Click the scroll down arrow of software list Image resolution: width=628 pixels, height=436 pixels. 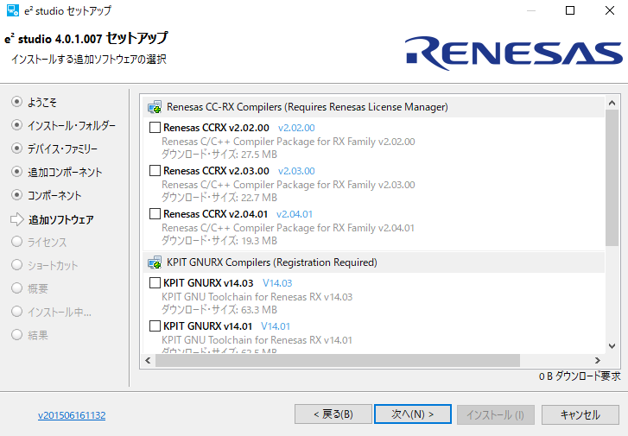[612, 346]
